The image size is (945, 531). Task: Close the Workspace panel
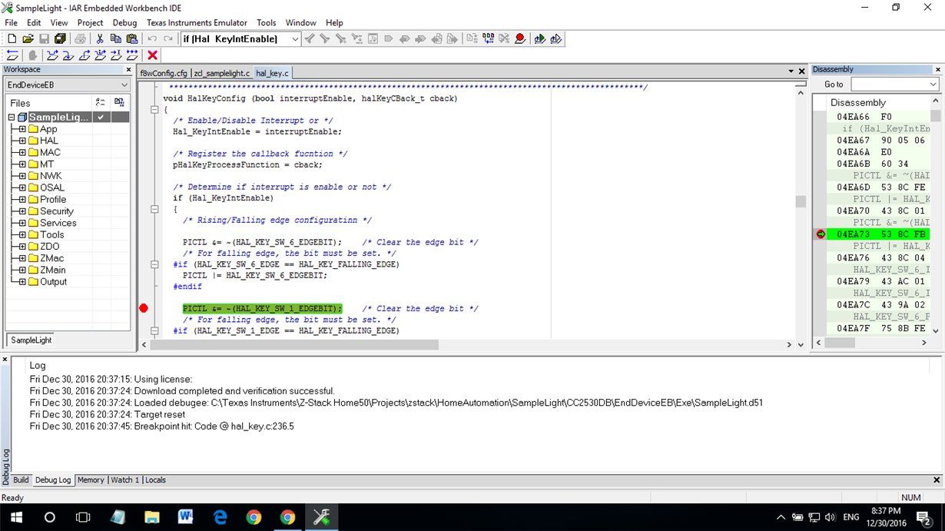coord(128,69)
